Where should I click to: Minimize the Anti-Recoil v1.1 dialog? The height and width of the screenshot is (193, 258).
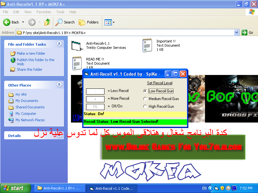pos(168,74)
